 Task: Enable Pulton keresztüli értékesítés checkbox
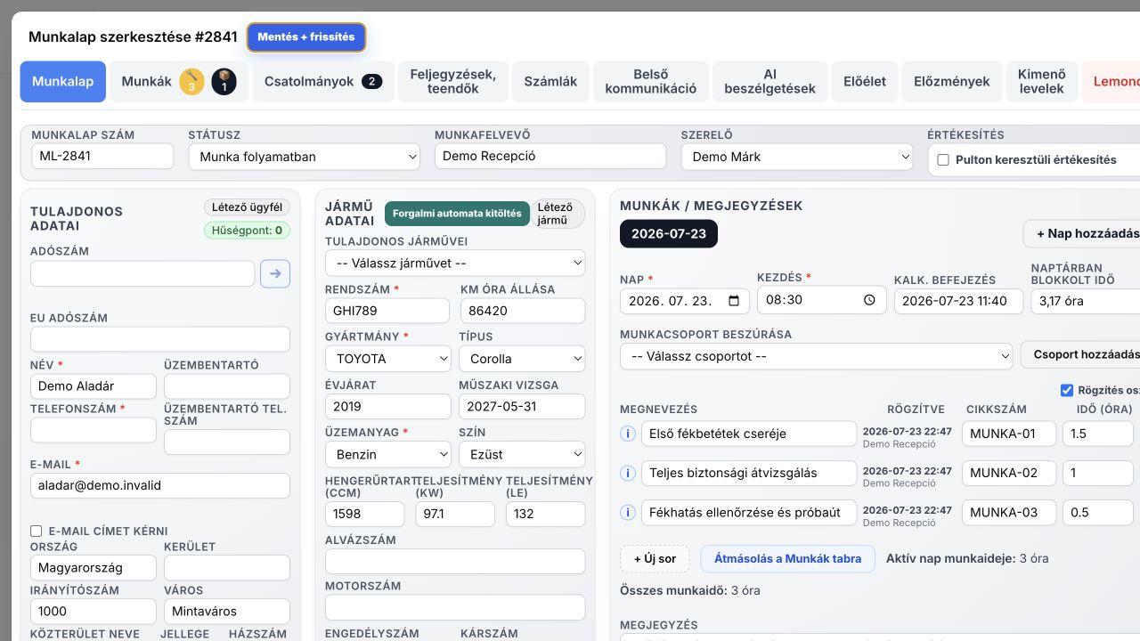943,160
